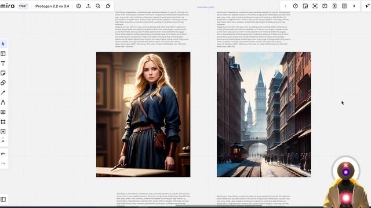Viewport: 371px width, 208px height.
Task: Select the prompt text block above the city image
Action: pos(254,29)
